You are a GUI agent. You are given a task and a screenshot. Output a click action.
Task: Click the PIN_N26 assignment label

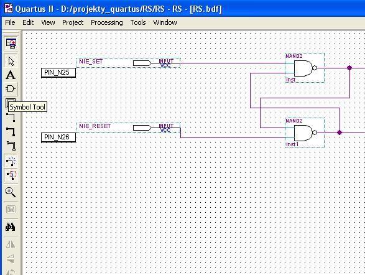click(58, 137)
